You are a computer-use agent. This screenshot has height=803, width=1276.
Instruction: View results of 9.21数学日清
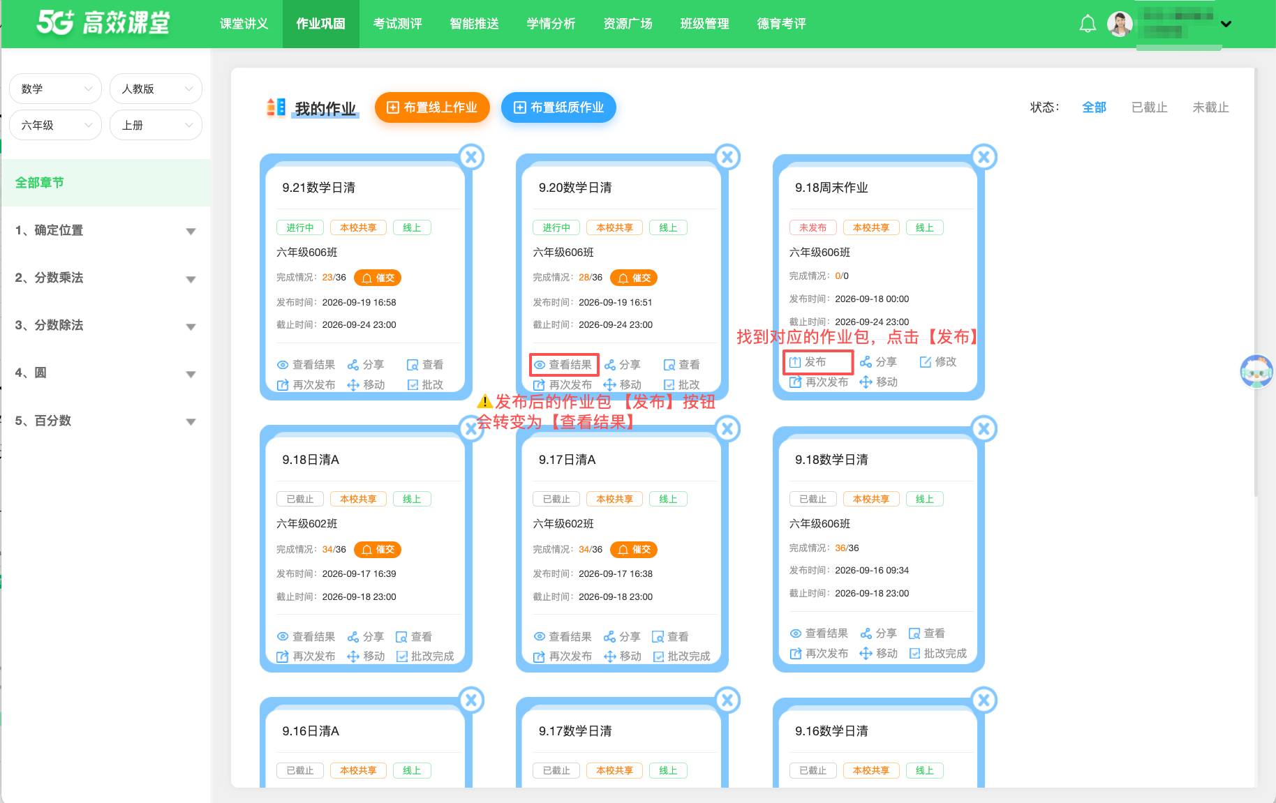(x=306, y=365)
